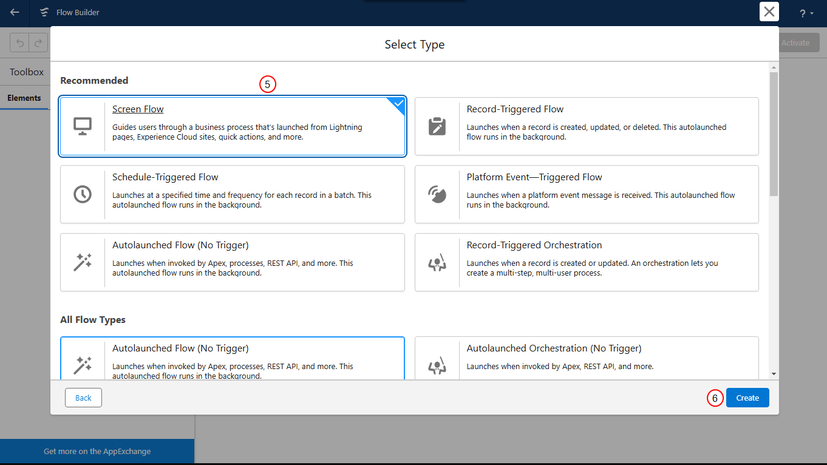This screenshot has width=827, height=465.
Task: Close the Select Type dialog with X
Action: coord(769,12)
